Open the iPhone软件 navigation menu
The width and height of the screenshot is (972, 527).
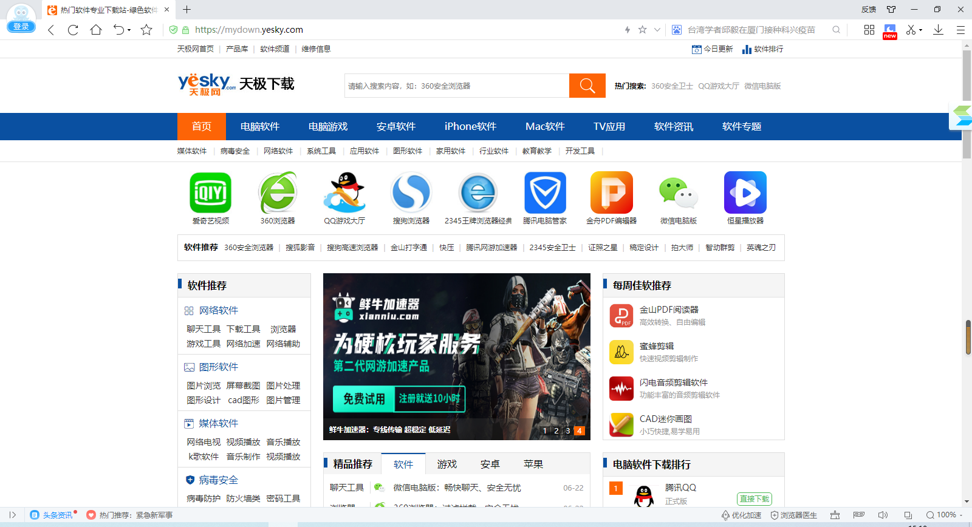click(x=470, y=126)
